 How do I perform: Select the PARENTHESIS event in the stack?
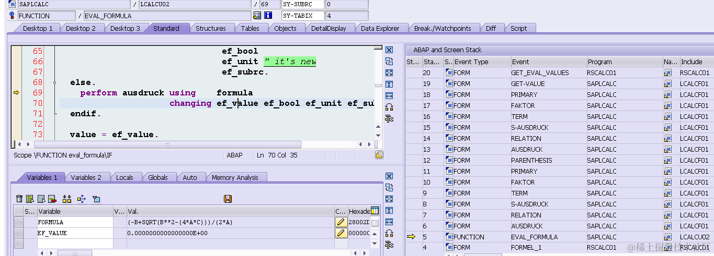coord(531,161)
